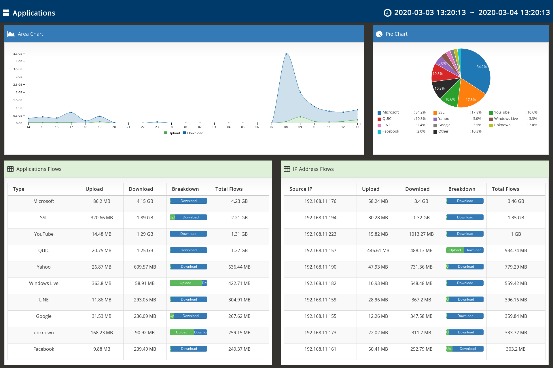Click the IP Address Flows table icon

pos(287,169)
